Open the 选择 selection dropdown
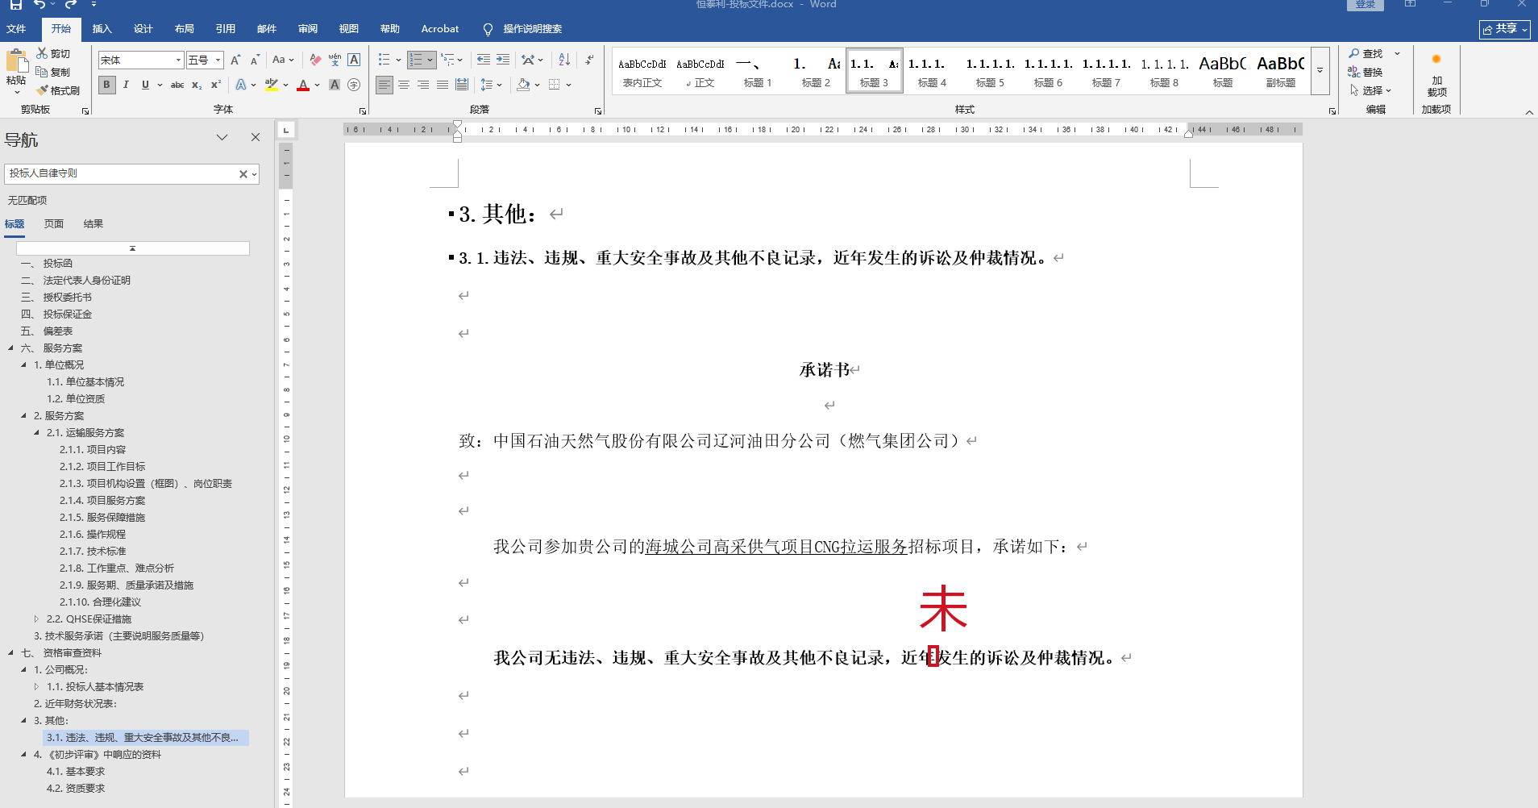The width and height of the screenshot is (1538, 808). coord(1370,90)
